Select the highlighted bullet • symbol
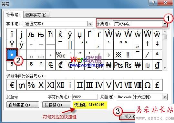The image size is (174, 123). [12, 55]
